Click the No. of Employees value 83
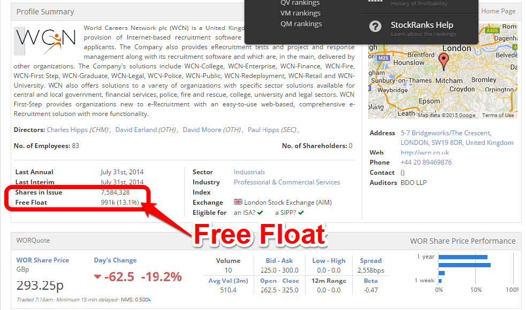The width and height of the screenshot is (526, 310). (75, 146)
